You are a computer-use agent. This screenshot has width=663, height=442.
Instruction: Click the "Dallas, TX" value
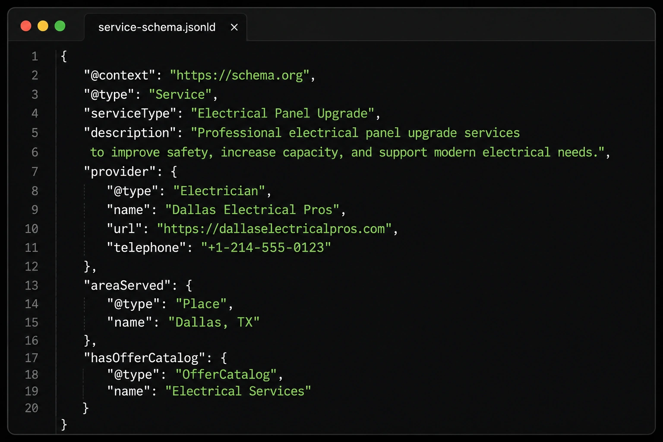214,323
